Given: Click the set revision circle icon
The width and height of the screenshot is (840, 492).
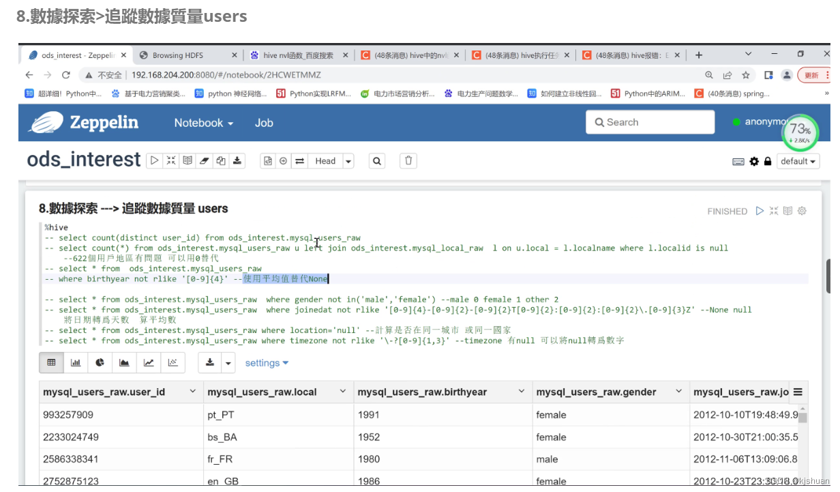Looking at the screenshot, I should tap(283, 161).
